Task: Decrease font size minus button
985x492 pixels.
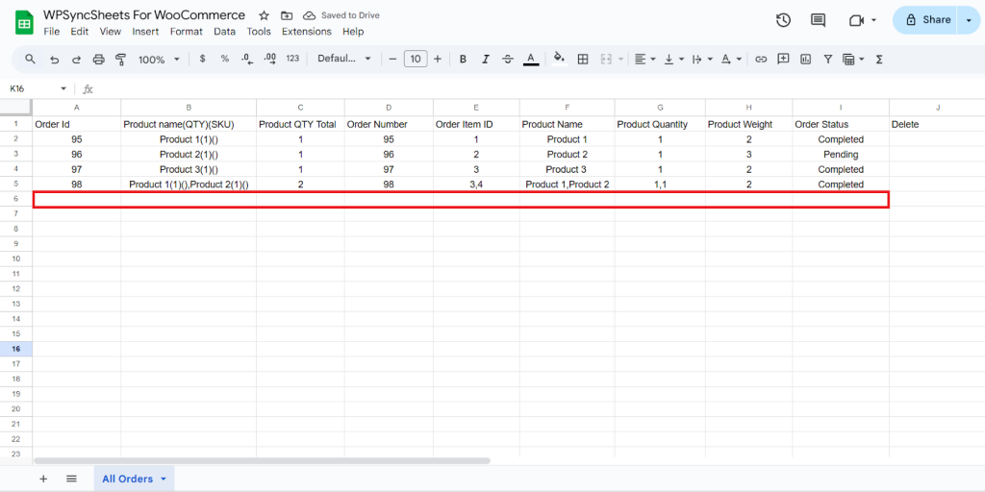Action: pyautogui.click(x=392, y=59)
